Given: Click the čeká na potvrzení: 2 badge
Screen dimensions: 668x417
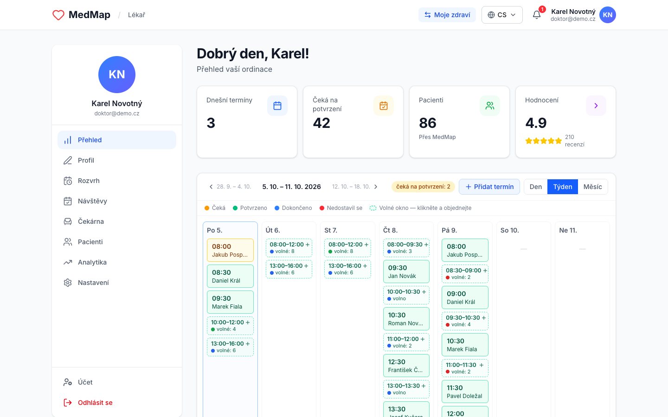Looking at the screenshot, I should tap(423, 187).
